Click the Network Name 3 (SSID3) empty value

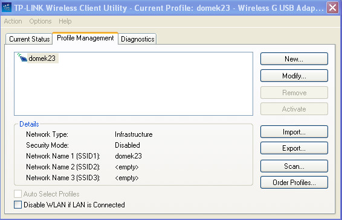127,178
